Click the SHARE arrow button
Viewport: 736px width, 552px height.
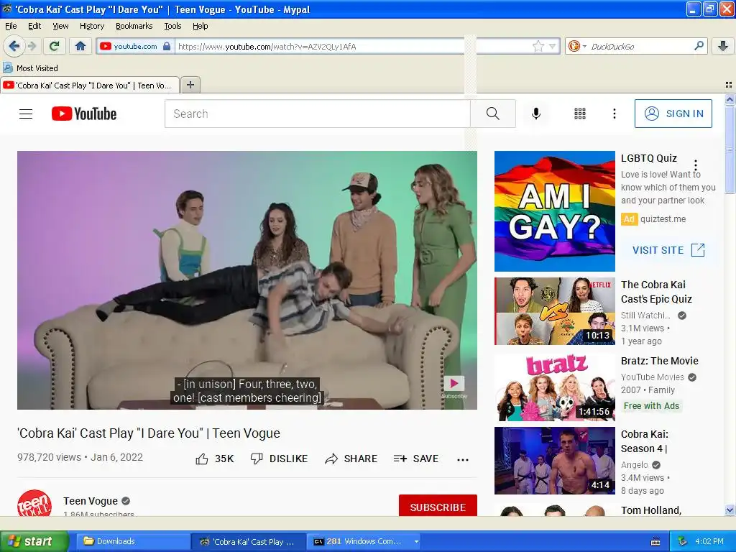point(351,459)
